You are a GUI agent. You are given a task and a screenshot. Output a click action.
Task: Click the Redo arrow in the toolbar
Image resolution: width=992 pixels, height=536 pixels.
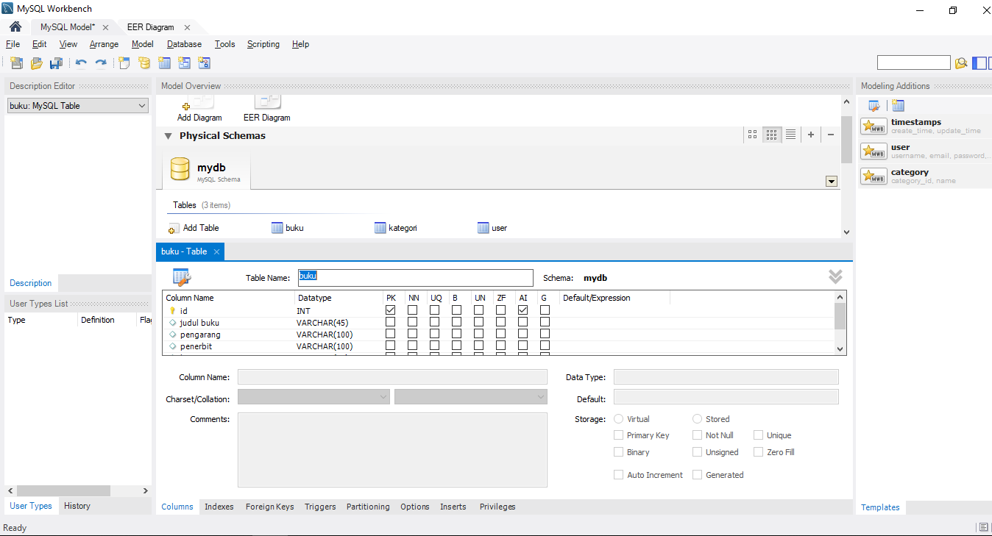[x=102, y=62]
